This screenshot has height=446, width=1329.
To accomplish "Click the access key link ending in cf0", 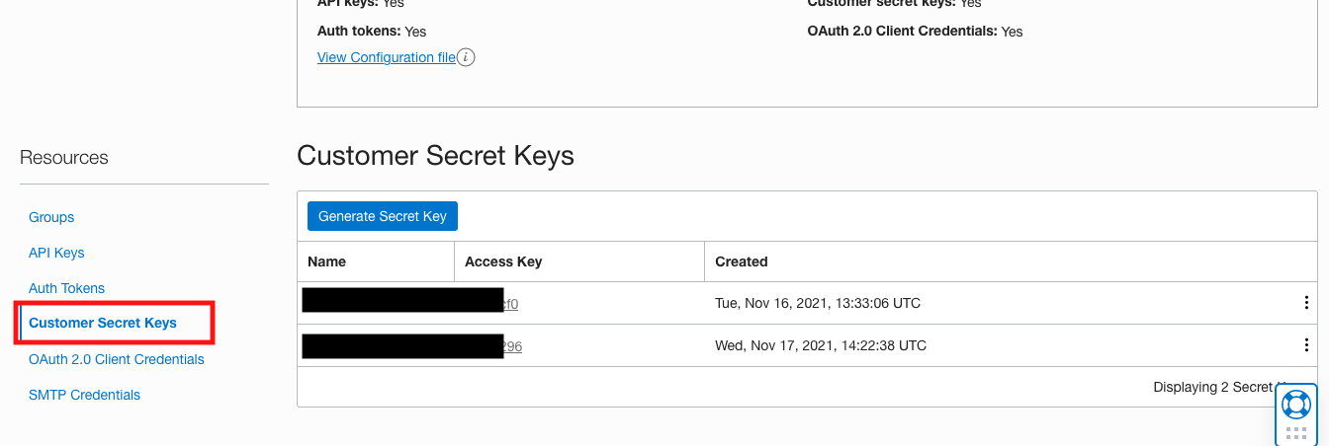I will (510, 304).
